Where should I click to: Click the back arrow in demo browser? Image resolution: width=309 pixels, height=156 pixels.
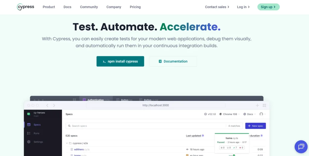pyautogui.click(x=47, y=105)
